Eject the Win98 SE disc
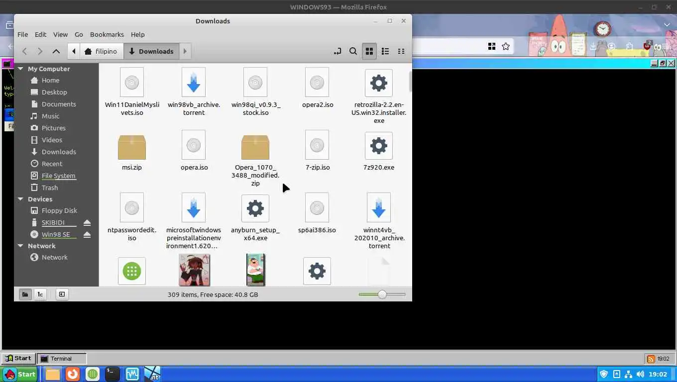Screen dimensions: 677x382 (87, 234)
